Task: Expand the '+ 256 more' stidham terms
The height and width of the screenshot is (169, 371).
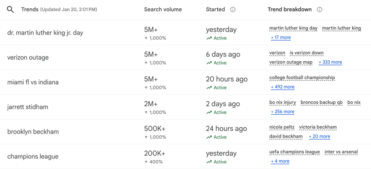Action: click(x=283, y=112)
